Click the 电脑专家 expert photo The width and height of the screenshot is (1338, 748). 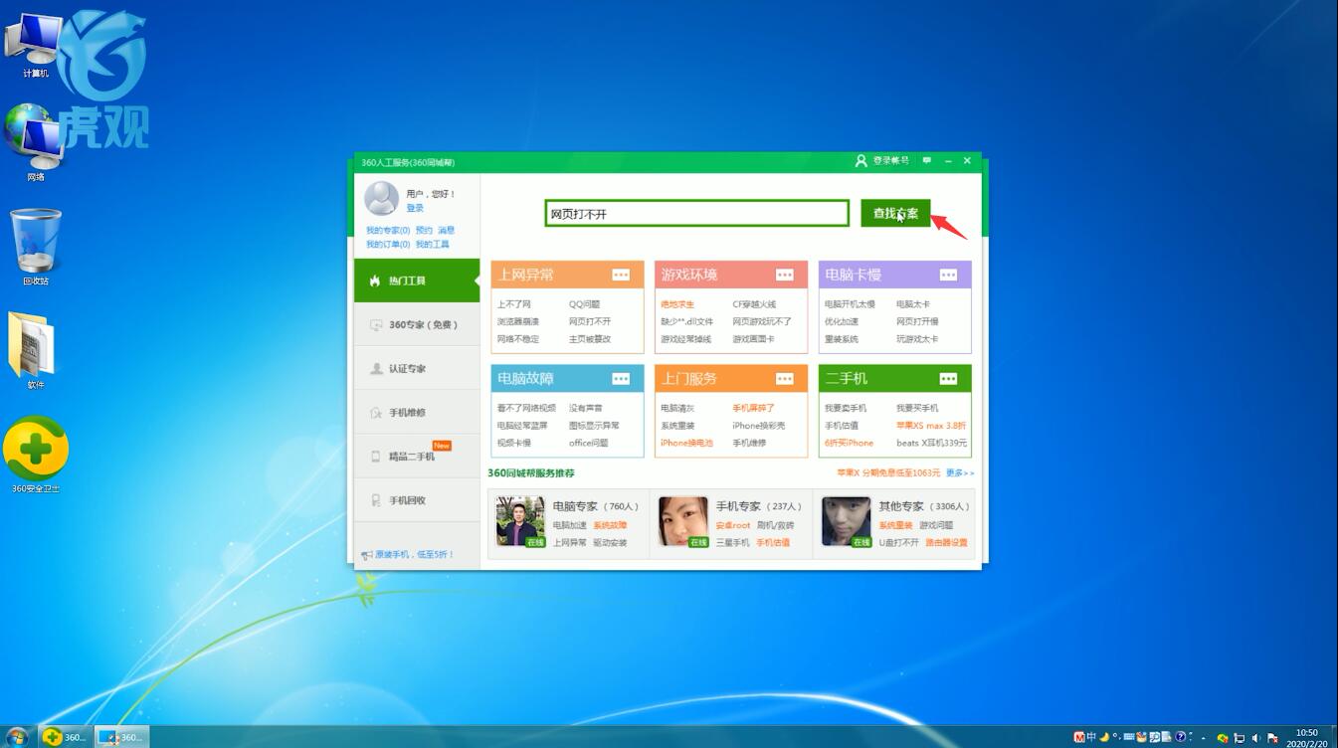click(520, 521)
